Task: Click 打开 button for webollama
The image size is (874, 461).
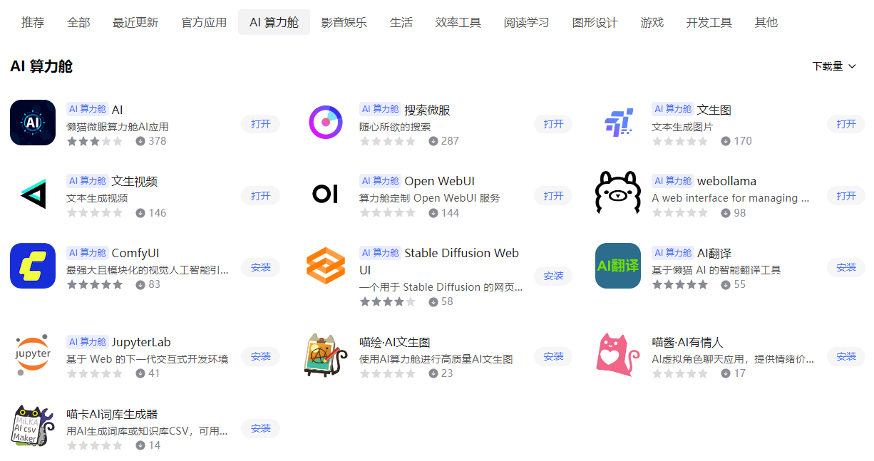Action: click(x=846, y=196)
